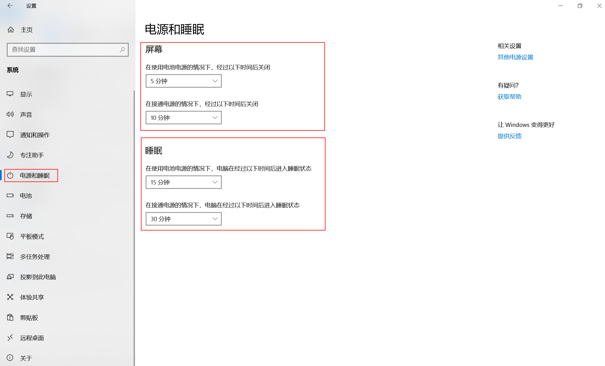Click the 提供反馈 link
Image resolution: width=605 pixels, height=366 pixels.
509,136
